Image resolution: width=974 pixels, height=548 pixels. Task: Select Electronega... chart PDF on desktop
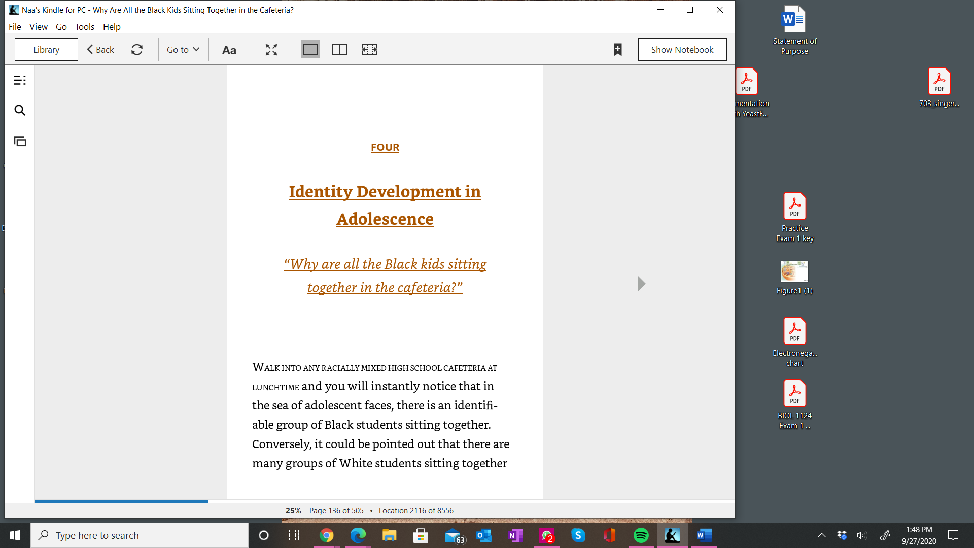(794, 342)
